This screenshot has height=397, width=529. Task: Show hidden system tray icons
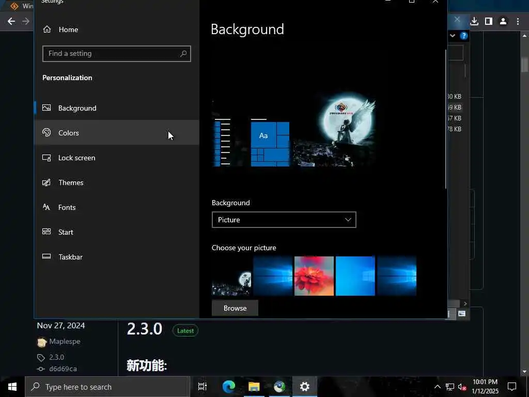pos(437,387)
